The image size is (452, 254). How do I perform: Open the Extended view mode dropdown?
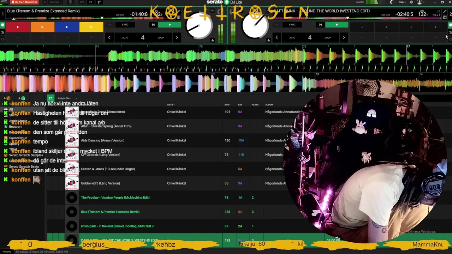pyautogui.click(x=55, y=2)
